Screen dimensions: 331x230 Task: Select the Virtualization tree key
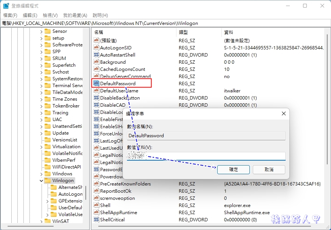click(66, 147)
